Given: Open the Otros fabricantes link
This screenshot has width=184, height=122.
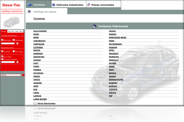Looking at the screenshot, I should click(47, 103).
